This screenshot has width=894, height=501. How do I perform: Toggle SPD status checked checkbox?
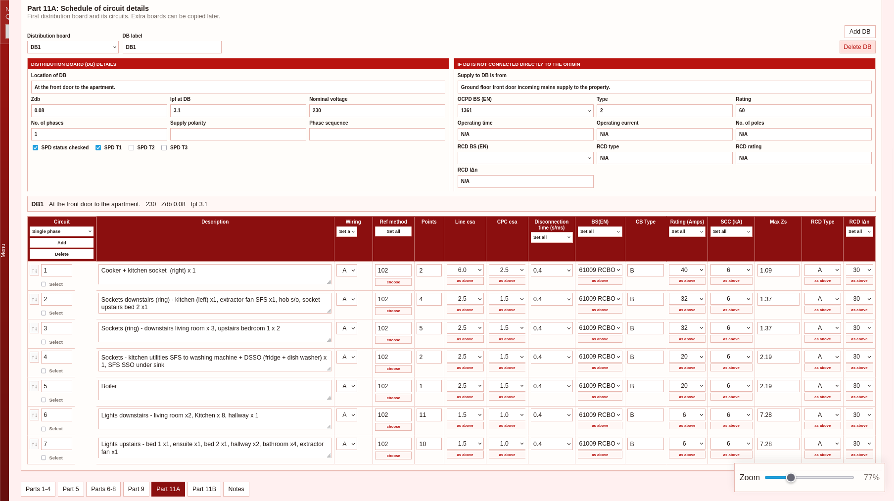(x=35, y=148)
